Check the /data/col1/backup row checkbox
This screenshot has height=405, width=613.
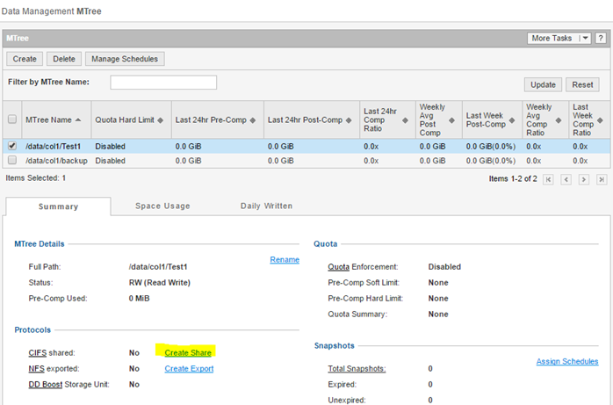click(12, 161)
